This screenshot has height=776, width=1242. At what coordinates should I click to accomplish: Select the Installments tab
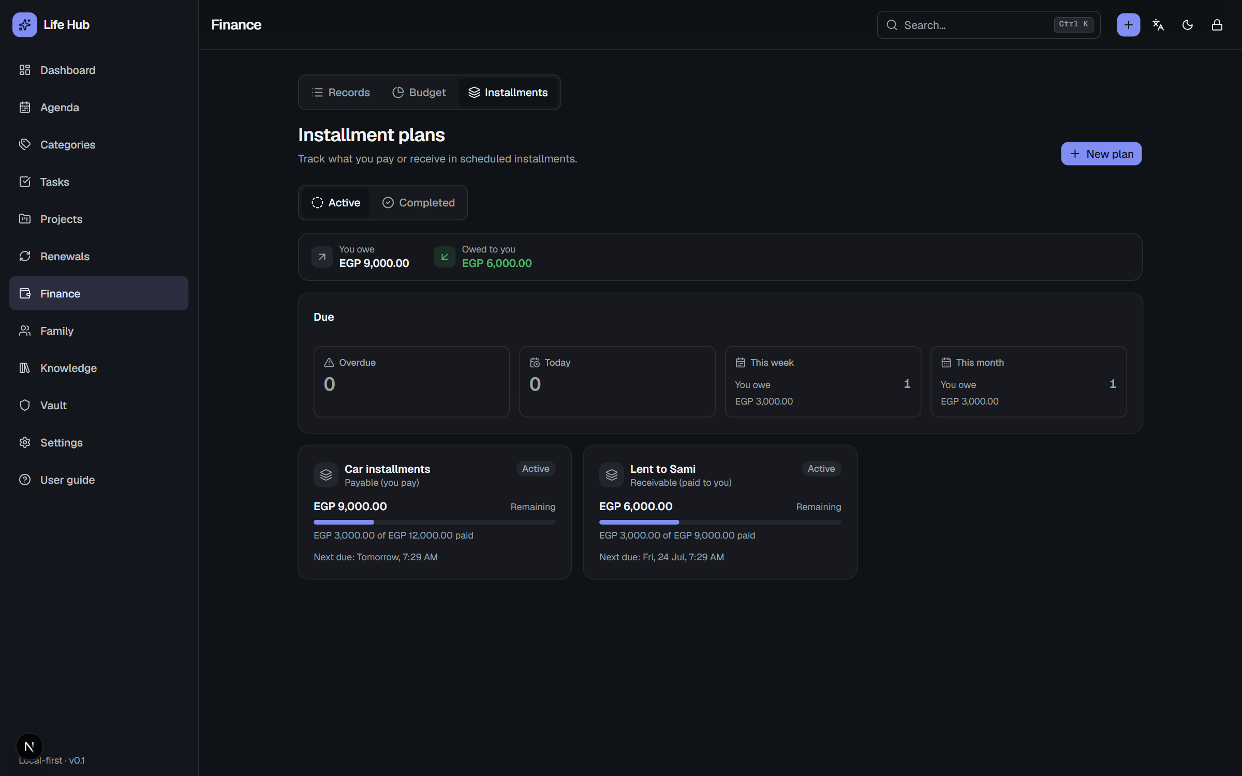(x=508, y=92)
